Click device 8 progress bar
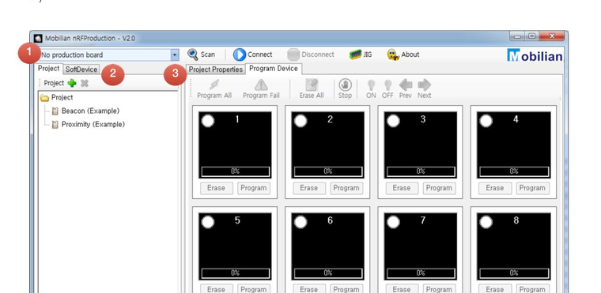Viewport: 601px width, 293px height. tap(514, 273)
